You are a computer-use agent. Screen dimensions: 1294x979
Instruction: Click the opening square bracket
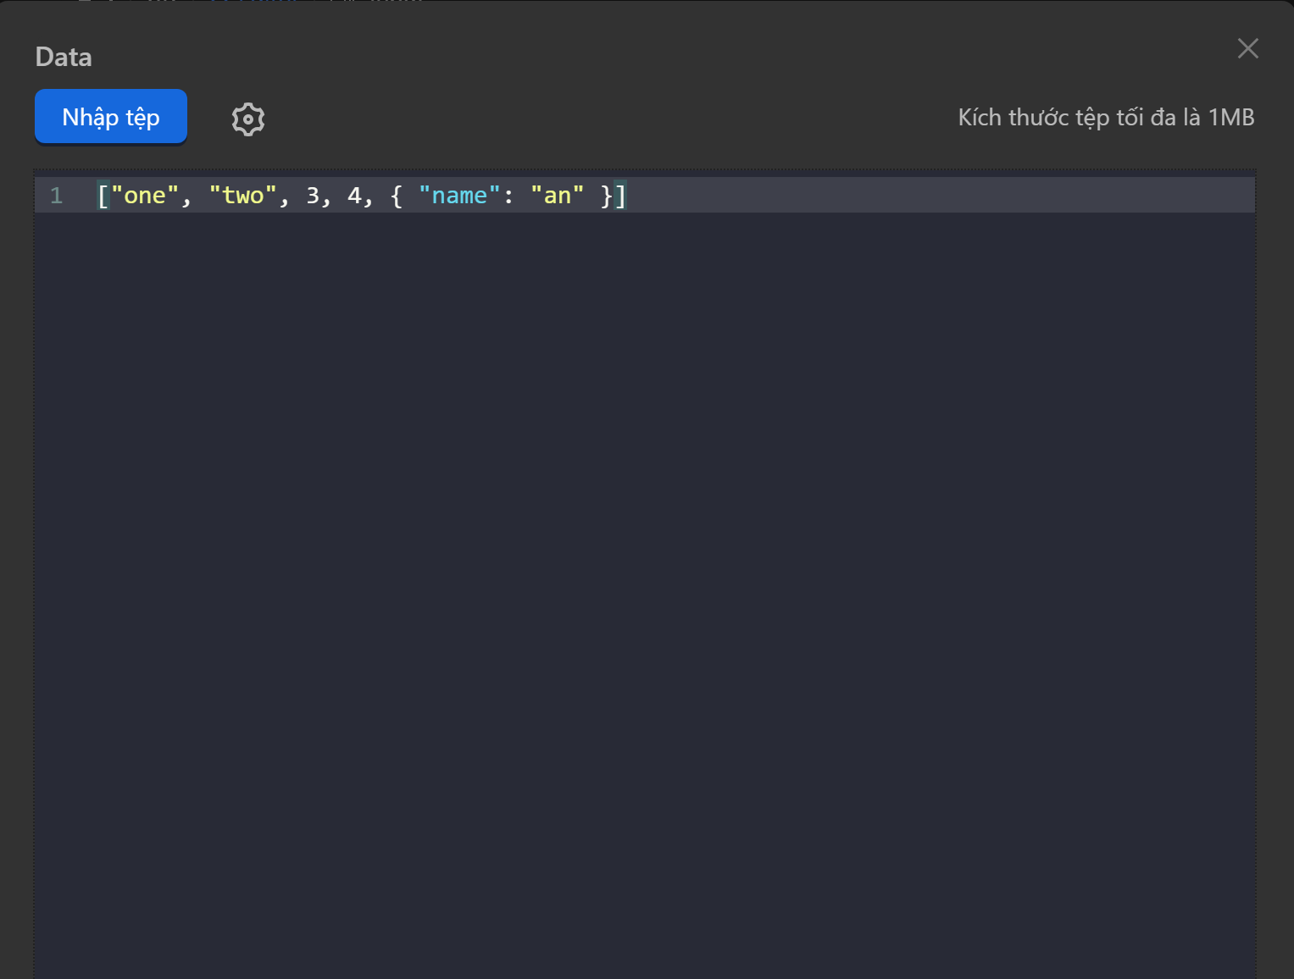click(x=103, y=196)
